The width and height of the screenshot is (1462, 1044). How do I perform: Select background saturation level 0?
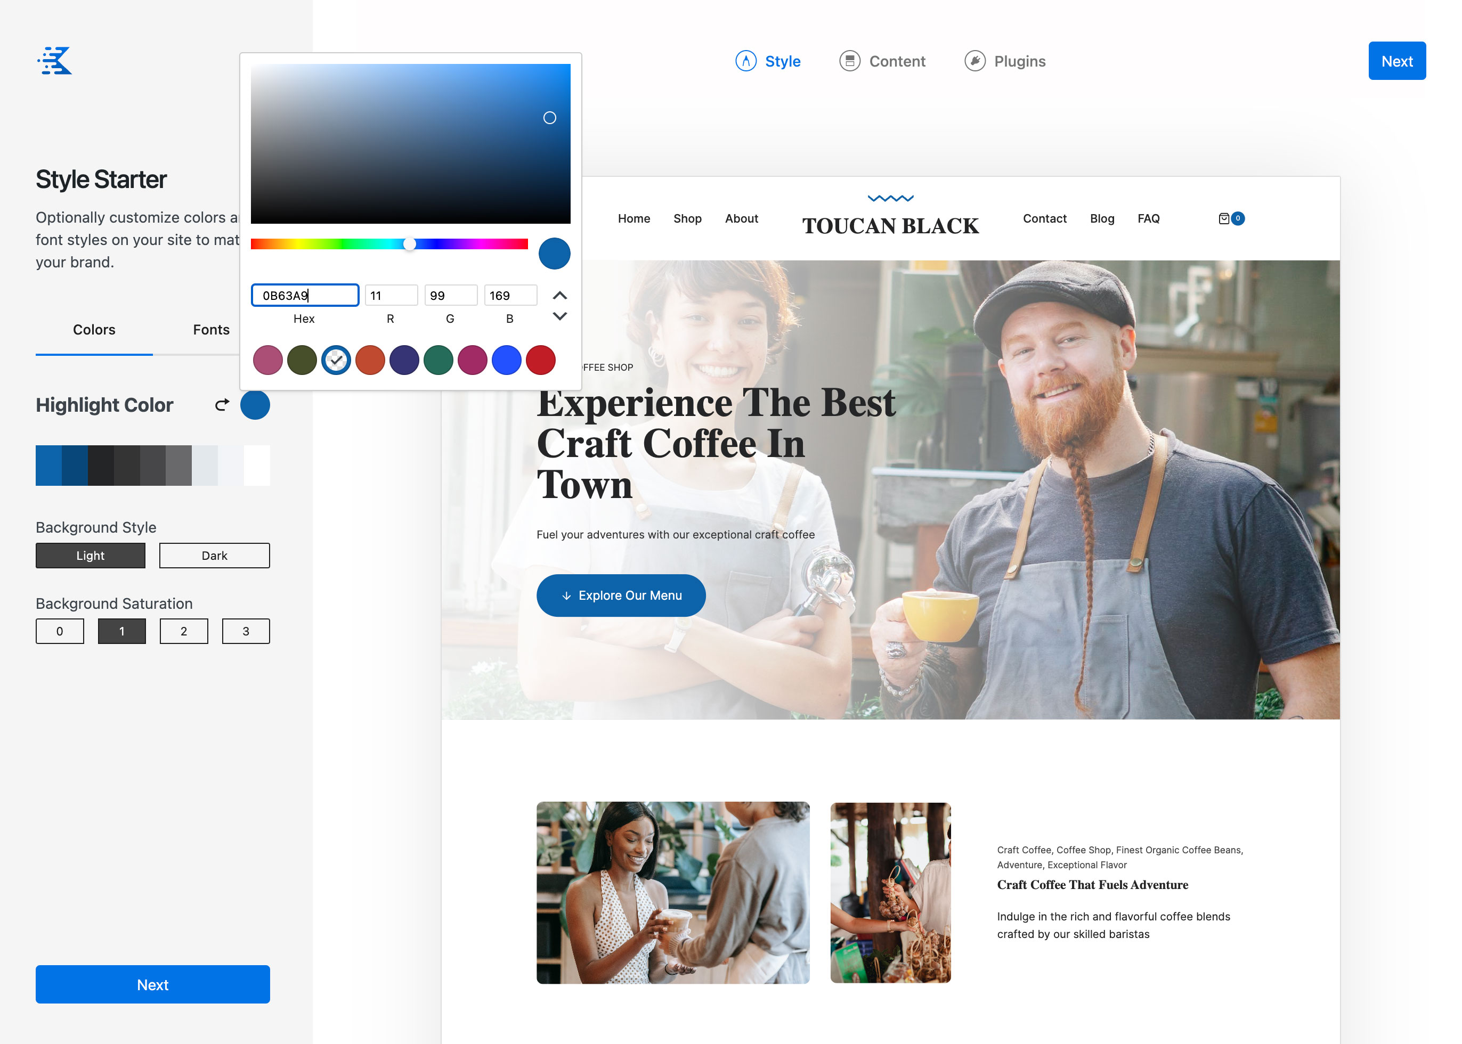(x=58, y=631)
